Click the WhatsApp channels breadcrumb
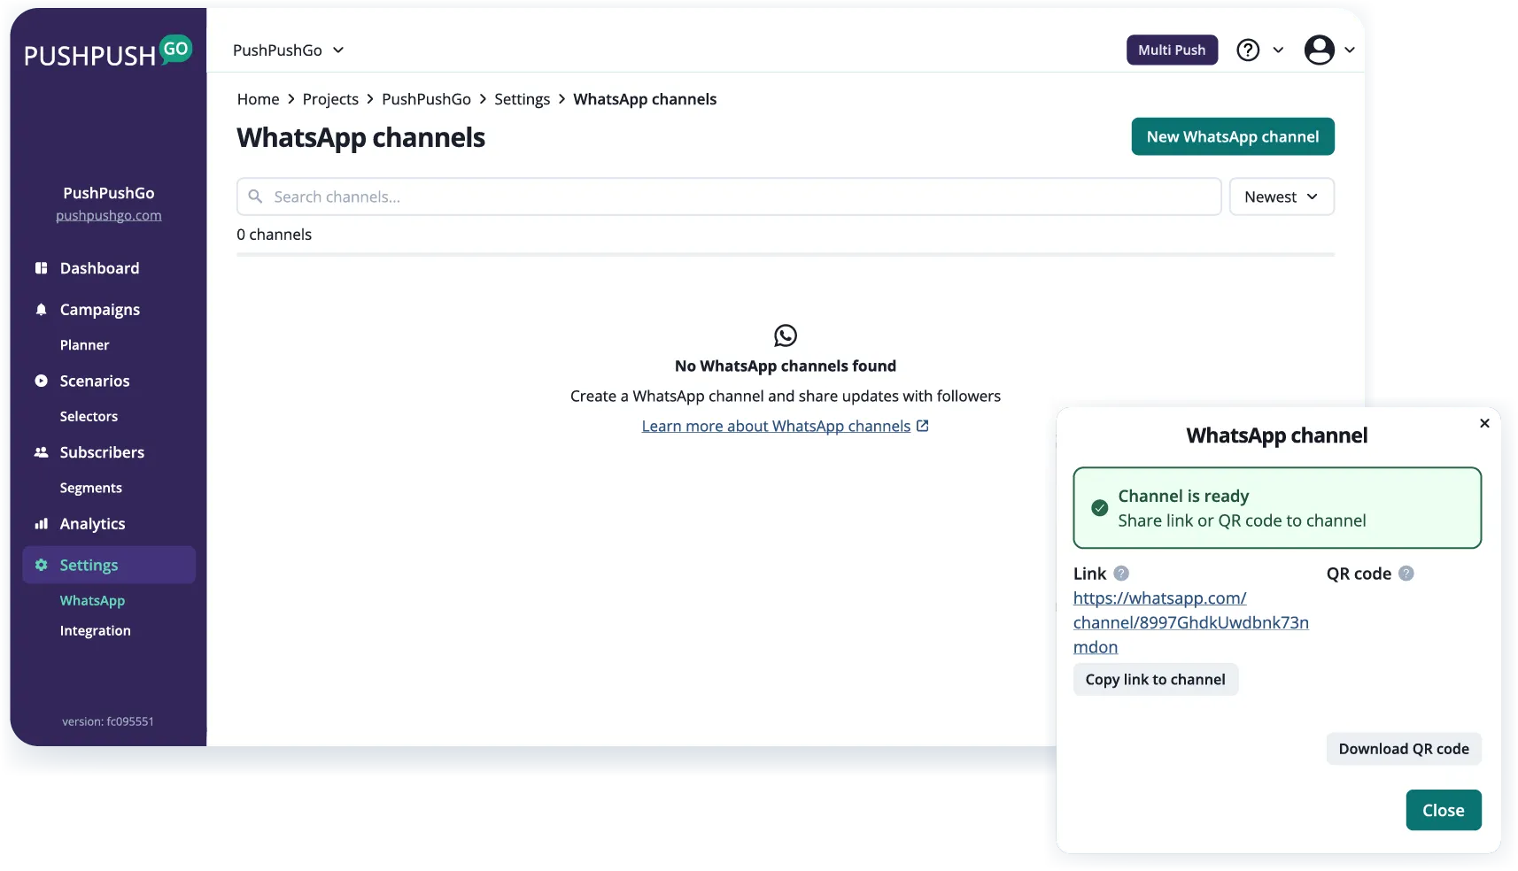 pos(645,99)
